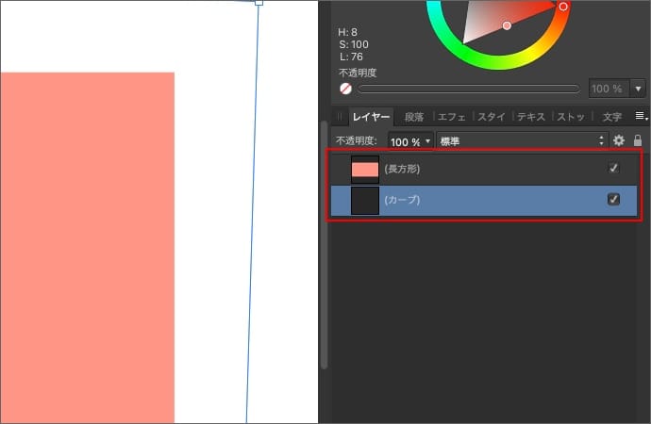The height and width of the screenshot is (424, 651).
Task: Click the saturation point inside the color triangle
Action: pyautogui.click(x=507, y=25)
